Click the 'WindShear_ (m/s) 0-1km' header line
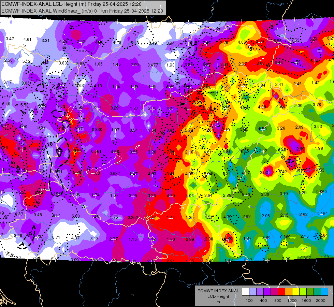Viewport: 334px width, 307px height. pyautogui.click(x=82, y=11)
